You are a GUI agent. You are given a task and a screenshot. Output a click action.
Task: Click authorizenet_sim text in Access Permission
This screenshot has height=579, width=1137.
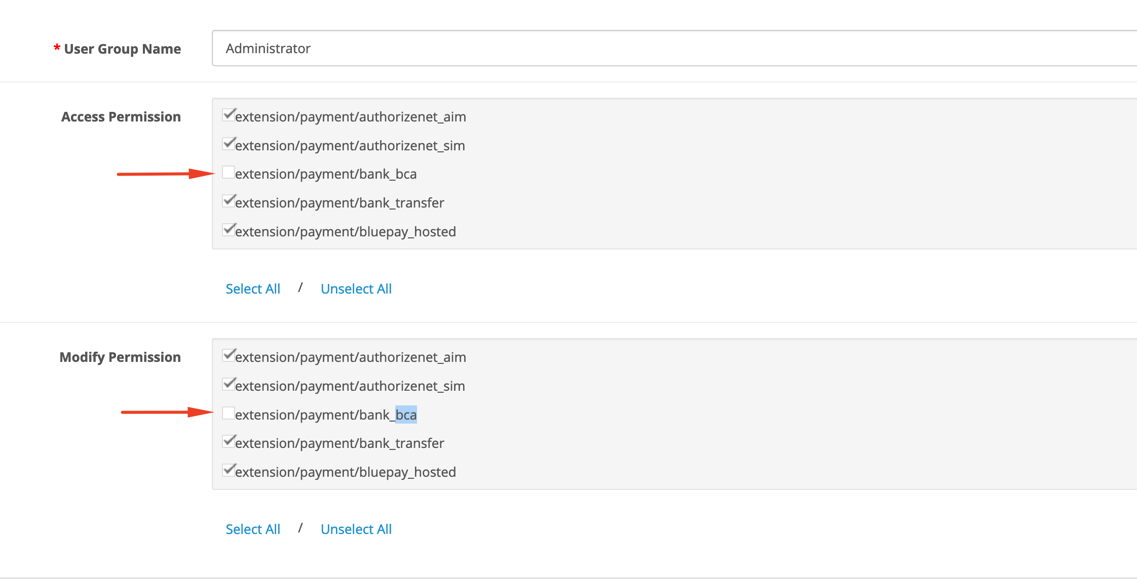pos(350,146)
